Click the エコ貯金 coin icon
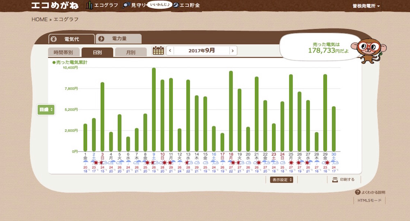This screenshot has width=410, height=221. (x=176, y=5)
